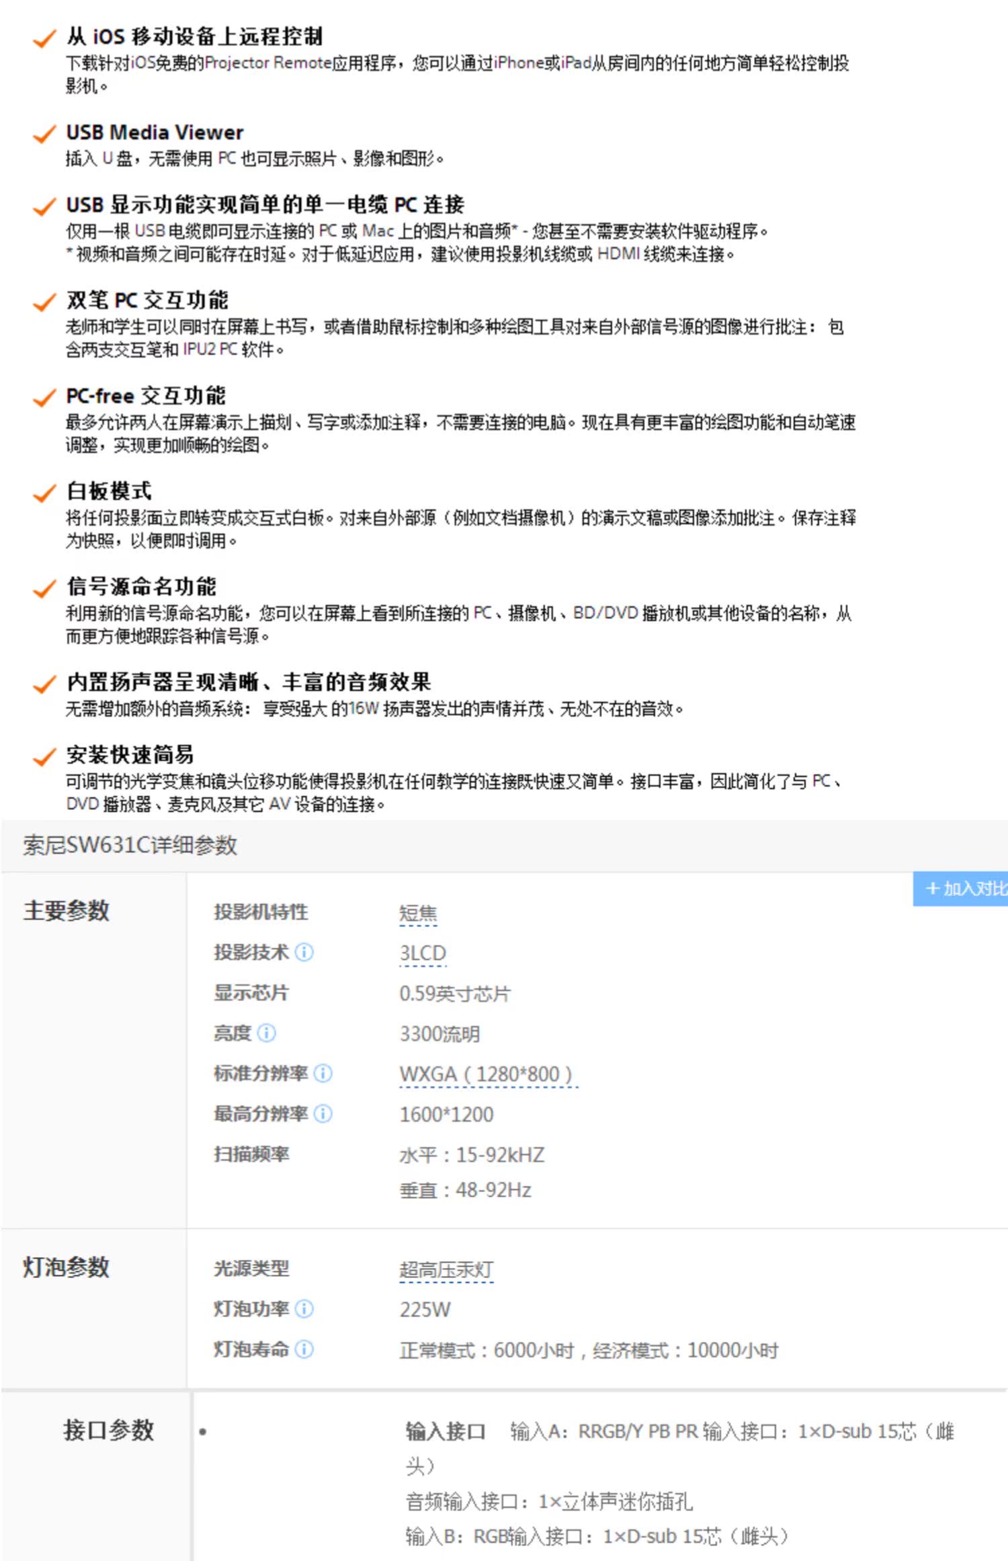The height and width of the screenshot is (1561, 1008).
Task: Click the 水平：15-92kHZ value
Action: tap(472, 1155)
